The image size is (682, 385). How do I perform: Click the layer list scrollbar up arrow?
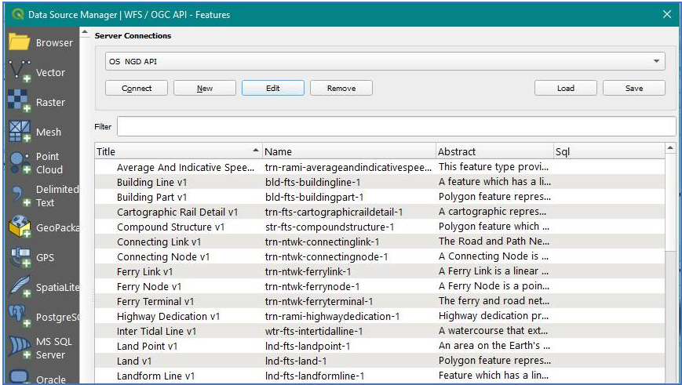pyautogui.click(x=670, y=148)
